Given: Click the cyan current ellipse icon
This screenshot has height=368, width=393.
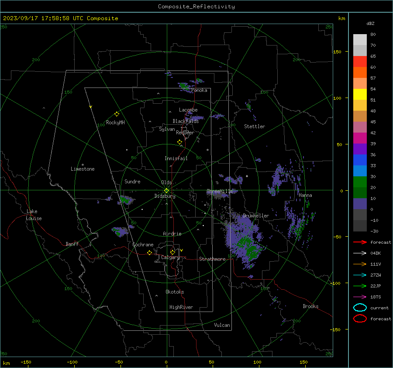Looking at the screenshot, I should click(360, 308).
